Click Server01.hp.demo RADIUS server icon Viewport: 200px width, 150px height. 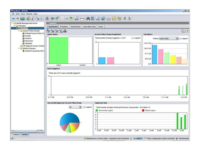[x=23, y=51]
